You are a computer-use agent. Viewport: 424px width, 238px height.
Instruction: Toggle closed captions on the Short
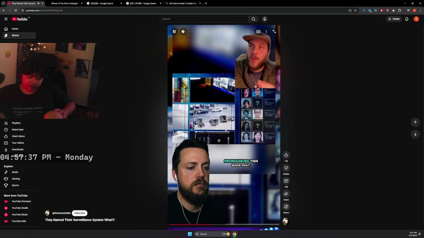pyautogui.click(x=258, y=31)
